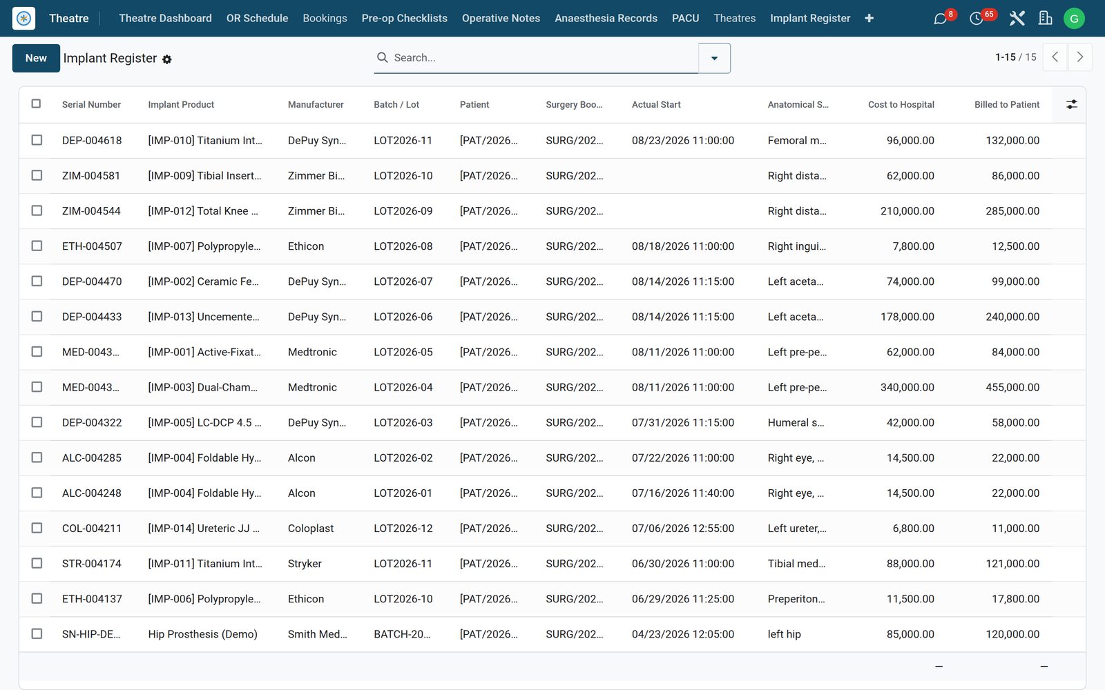
Task: Open the Operative Notes menu
Action: [501, 19]
